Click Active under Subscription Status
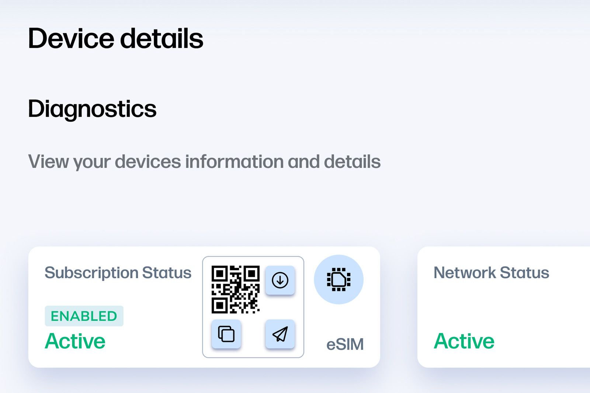The image size is (590, 393). (x=75, y=341)
